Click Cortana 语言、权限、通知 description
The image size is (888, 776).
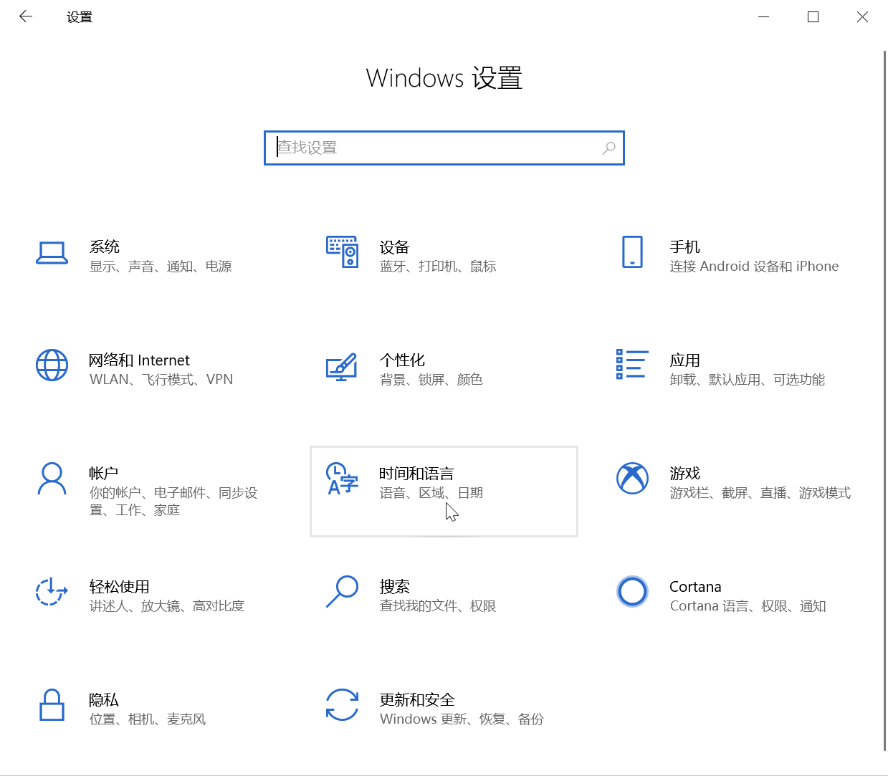pyautogui.click(x=748, y=606)
